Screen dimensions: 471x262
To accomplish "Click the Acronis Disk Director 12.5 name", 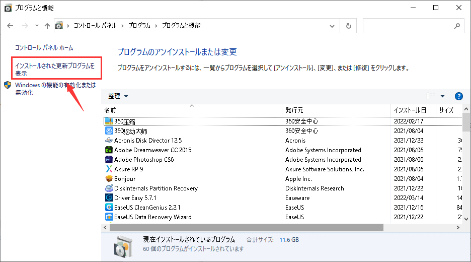I will [x=148, y=141].
